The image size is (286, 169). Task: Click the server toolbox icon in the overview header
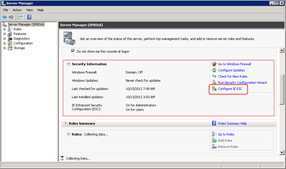point(69,38)
